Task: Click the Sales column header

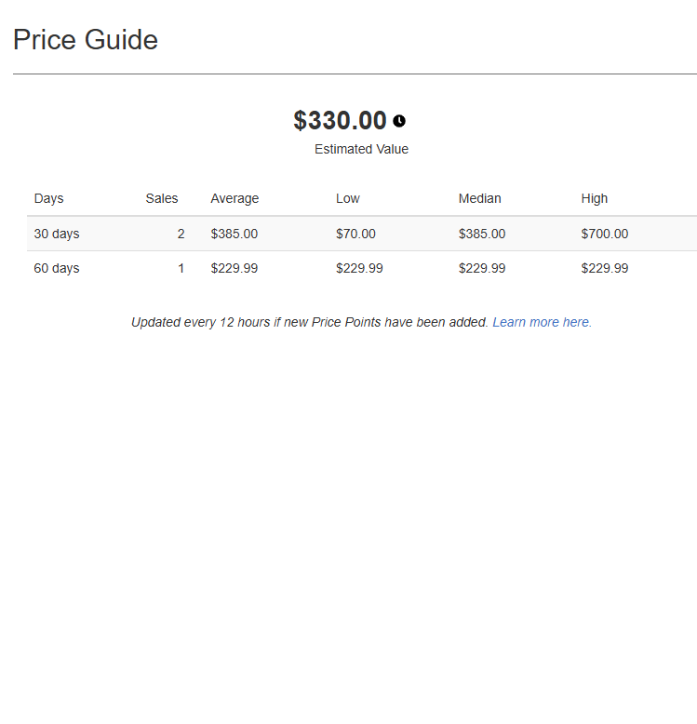Action: click(162, 198)
